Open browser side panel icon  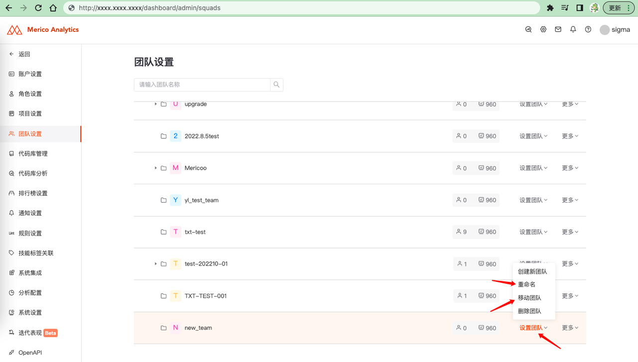pos(580,8)
